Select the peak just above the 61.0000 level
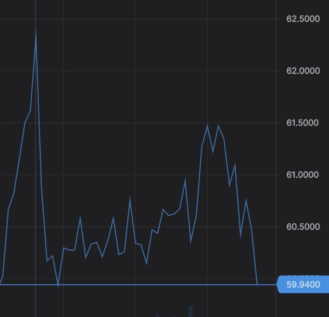Viewport: 329px width, 317px height. (235, 165)
